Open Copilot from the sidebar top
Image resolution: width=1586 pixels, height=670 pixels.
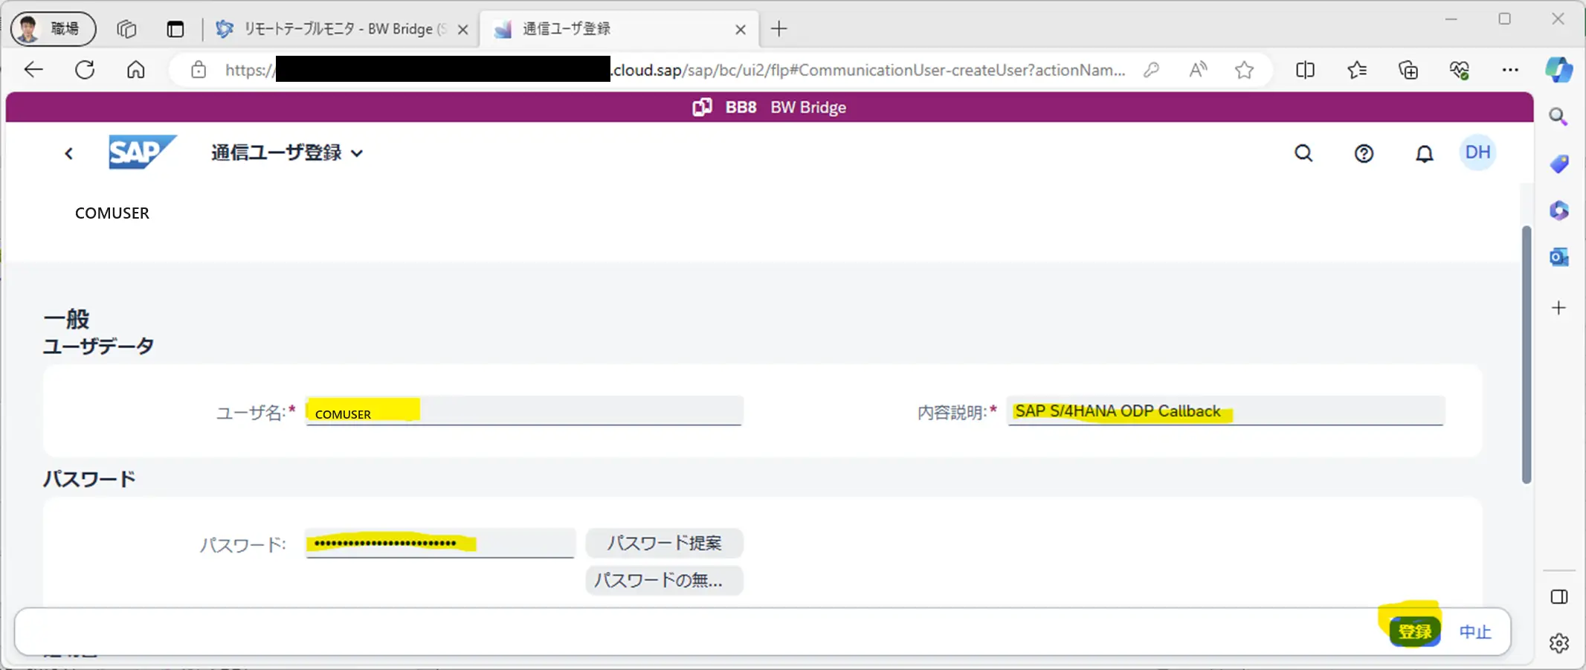pos(1558,70)
